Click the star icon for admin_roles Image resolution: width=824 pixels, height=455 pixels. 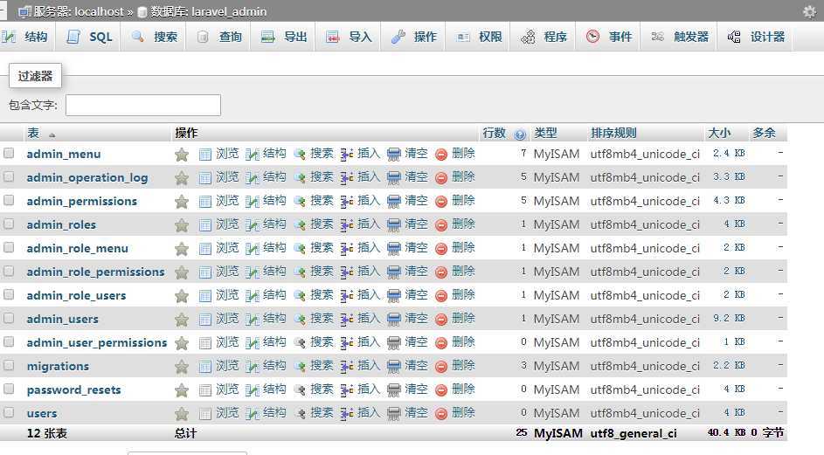182,225
